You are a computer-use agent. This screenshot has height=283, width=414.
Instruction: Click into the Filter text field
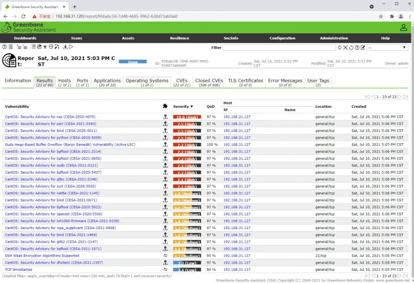click(x=279, y=48)
